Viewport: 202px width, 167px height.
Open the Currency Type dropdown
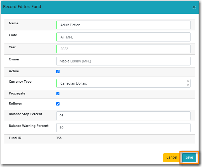tap(123, 83)
